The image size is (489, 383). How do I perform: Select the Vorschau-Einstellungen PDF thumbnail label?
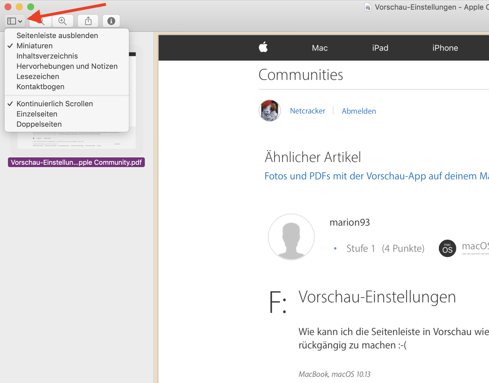pos(76,162)
